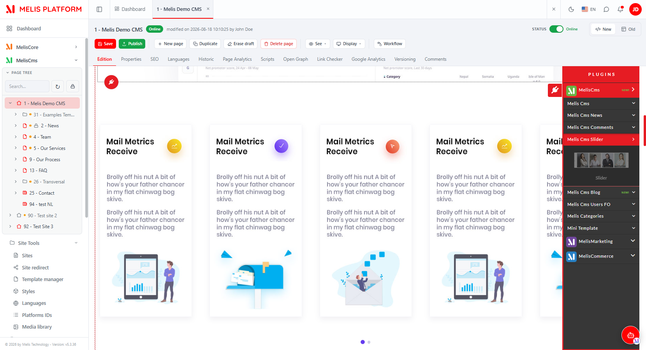Open the Languages tool
Image resolution: width=646 pixels, height=350 pixels.
coord(34,303)
